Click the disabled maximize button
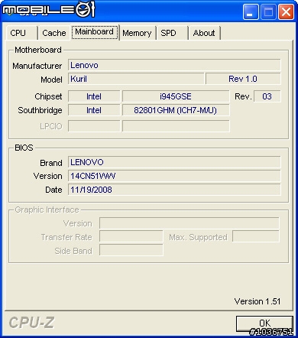298x338 pixels. [268, 11]
